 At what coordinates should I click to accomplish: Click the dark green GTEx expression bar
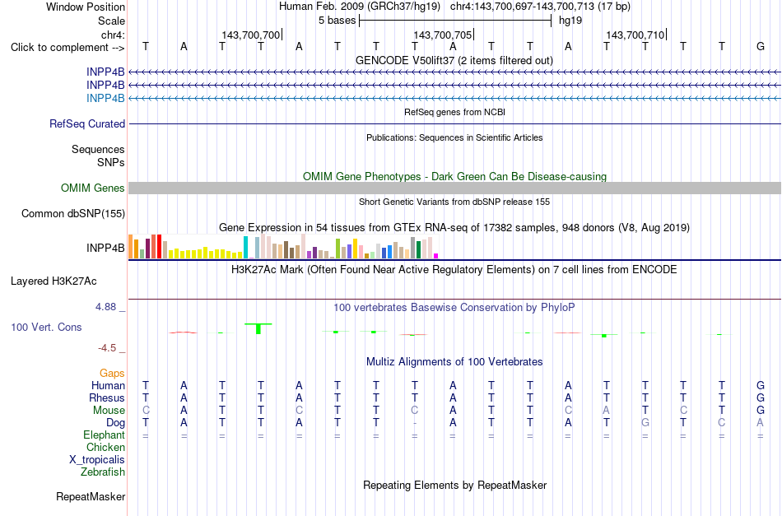click(418, 249)
